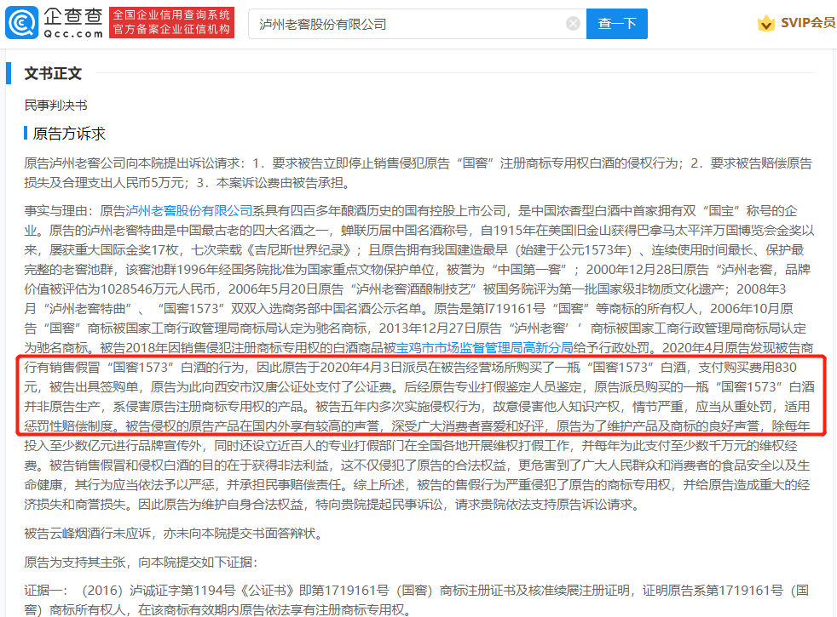Open the 宝鸡市市场监督管理局高新分局 link
The image size is (837, 617).
pyautogui.click(x=485, y=348)
